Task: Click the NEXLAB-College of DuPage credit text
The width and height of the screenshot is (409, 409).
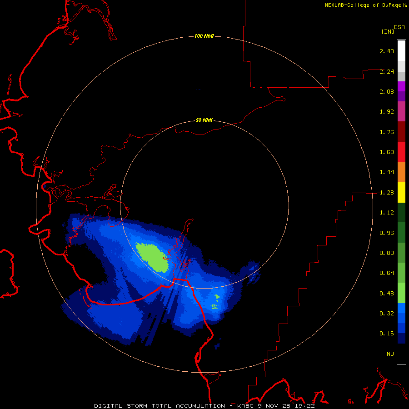Action: click(365, 5)
